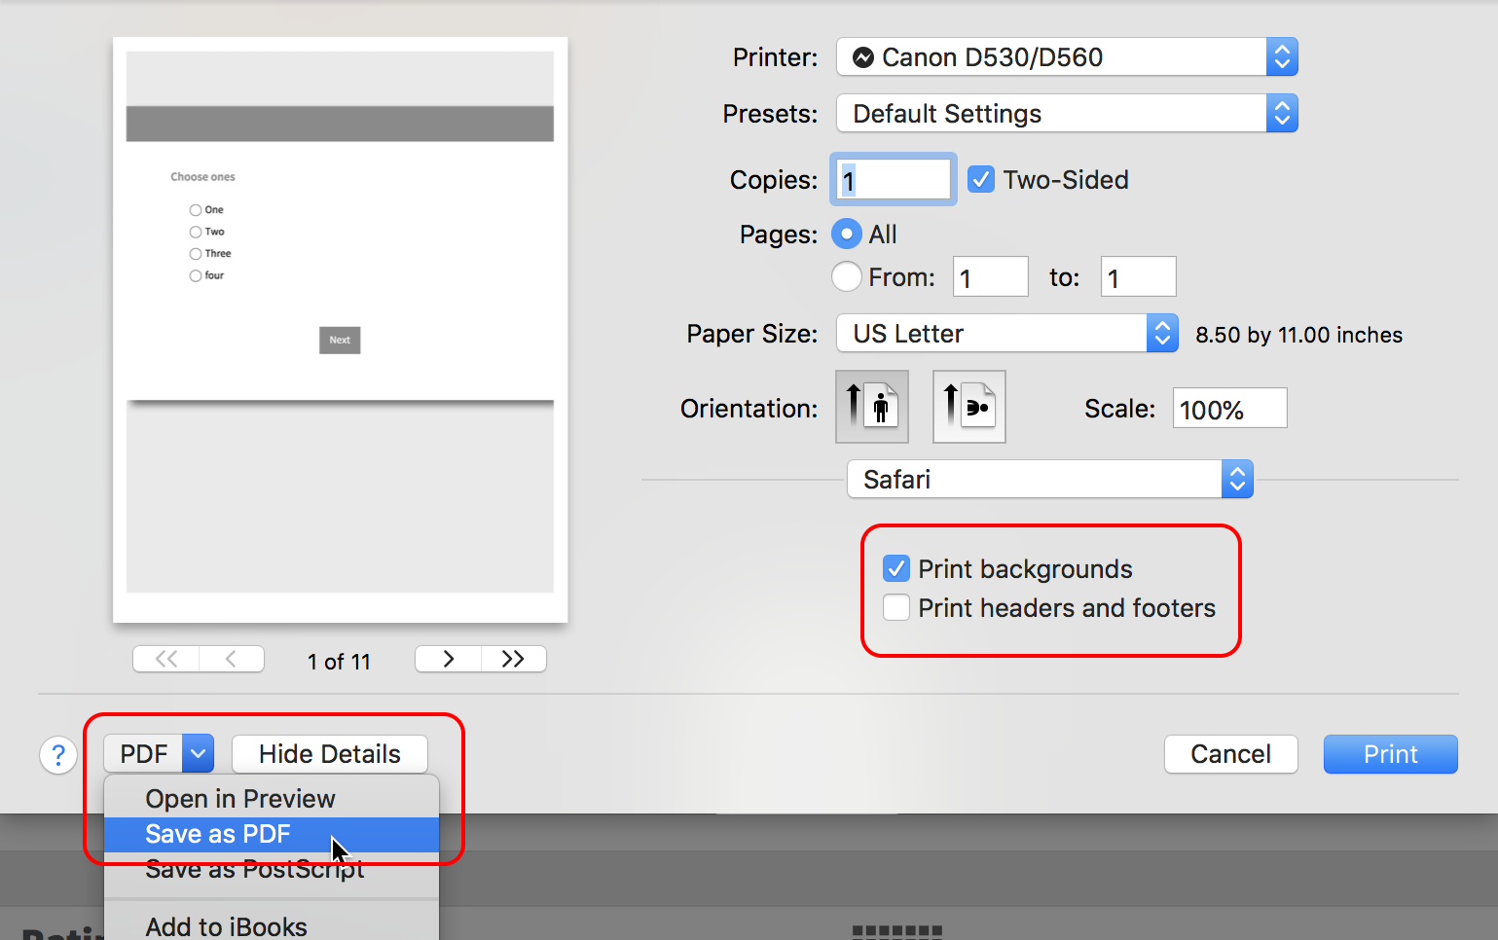
Task: Select portrait orientation icon
Action: coord(872,407)
